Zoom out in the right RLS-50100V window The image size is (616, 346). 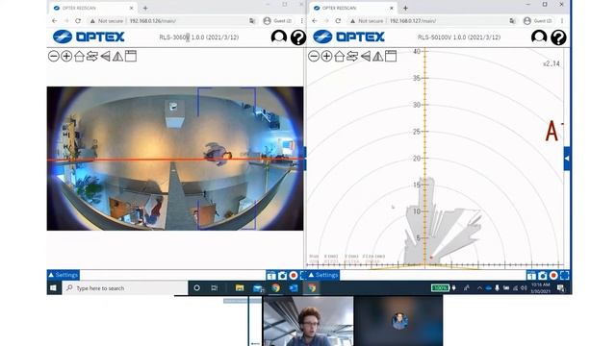(314, 56)
